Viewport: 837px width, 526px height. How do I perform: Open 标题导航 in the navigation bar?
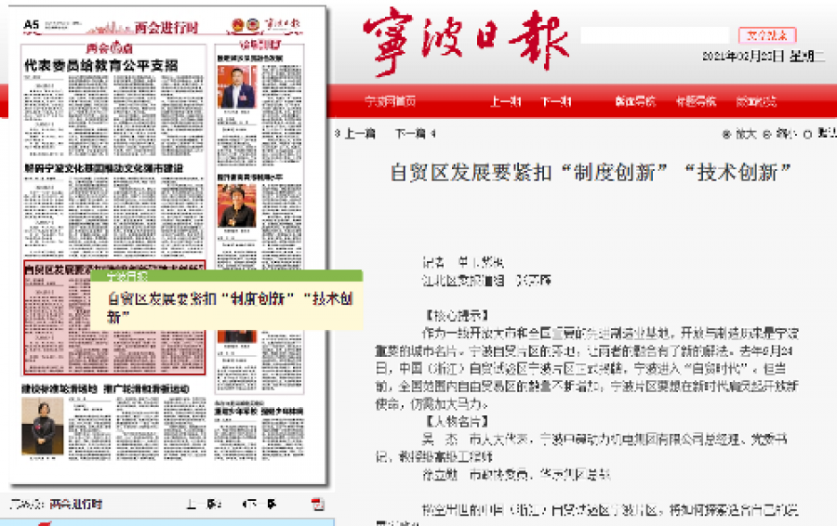coord(696,101)
